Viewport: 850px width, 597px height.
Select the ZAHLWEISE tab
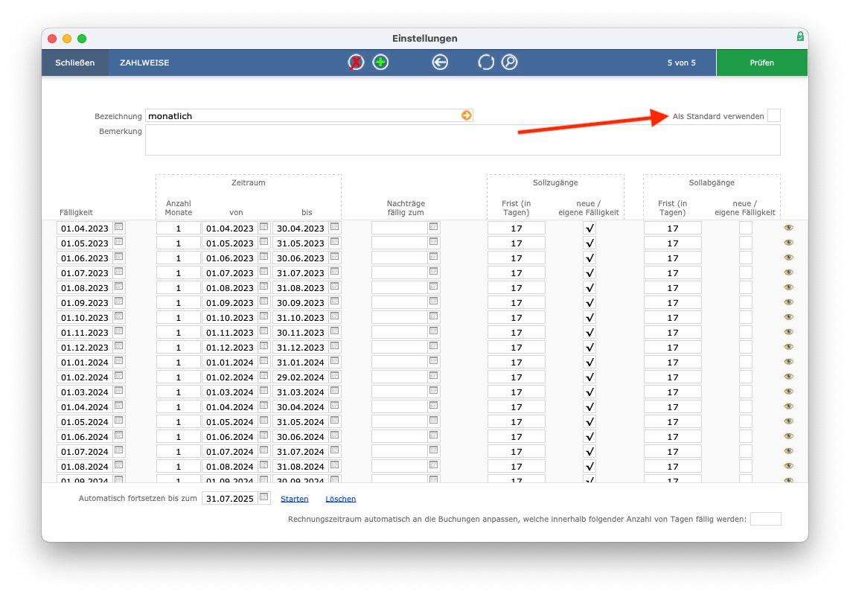[144, 63]
